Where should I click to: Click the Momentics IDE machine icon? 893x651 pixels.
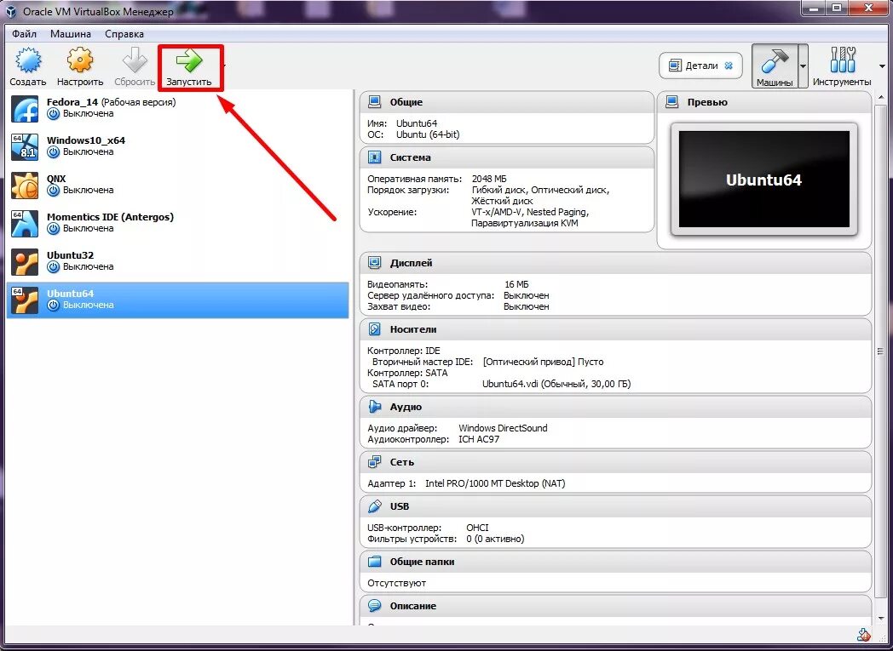pyautogui.click(x=25, y=224)
